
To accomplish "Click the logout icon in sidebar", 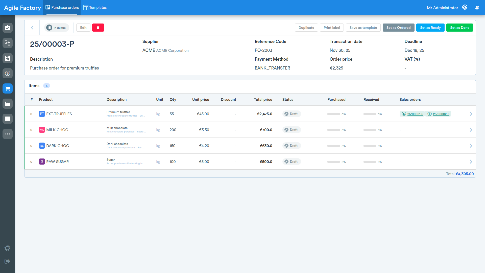I will [7, 261].
